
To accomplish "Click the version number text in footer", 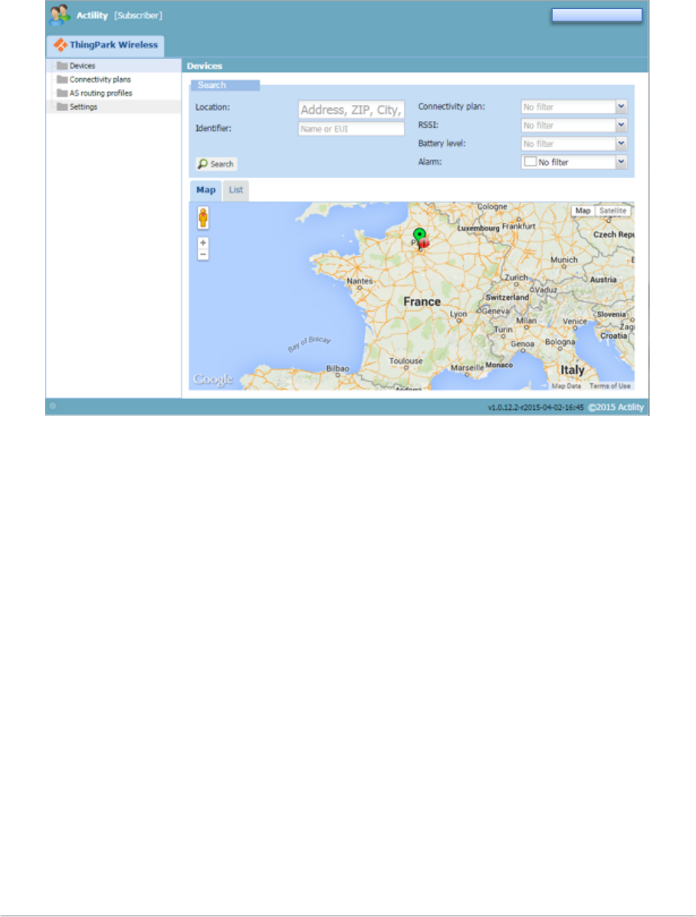I will click(536, 408).
